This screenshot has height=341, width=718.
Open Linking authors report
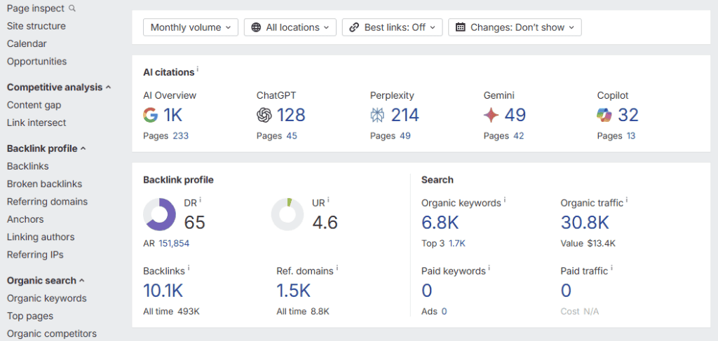[x=41, y=237]
